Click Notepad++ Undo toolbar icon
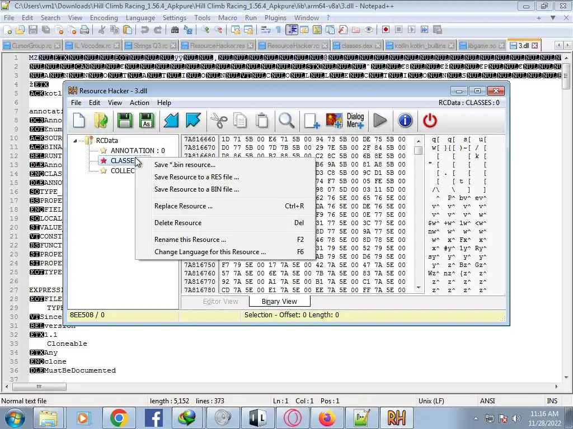The height and width of the screenshot is (429, 573). click(x=145, y=30)
